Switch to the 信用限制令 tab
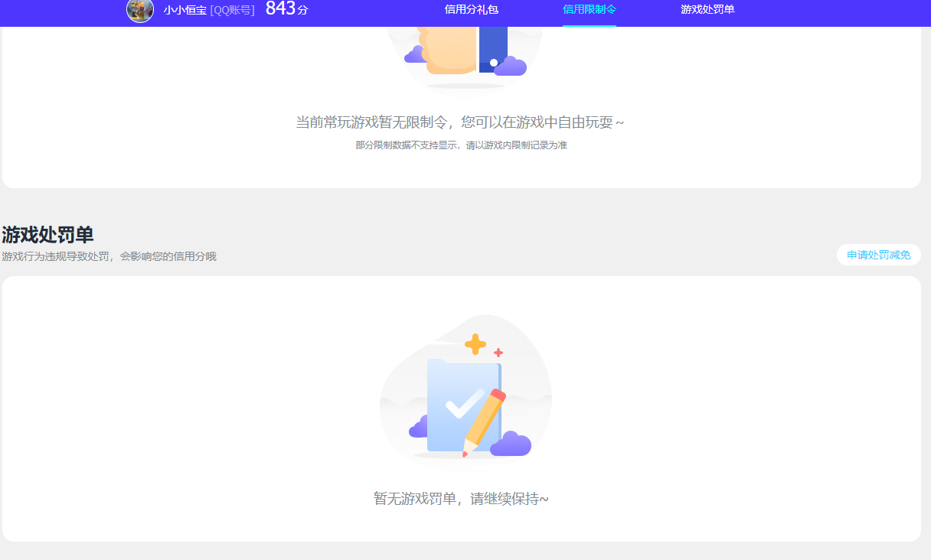The image size is (931, 560). pos(589,9)
